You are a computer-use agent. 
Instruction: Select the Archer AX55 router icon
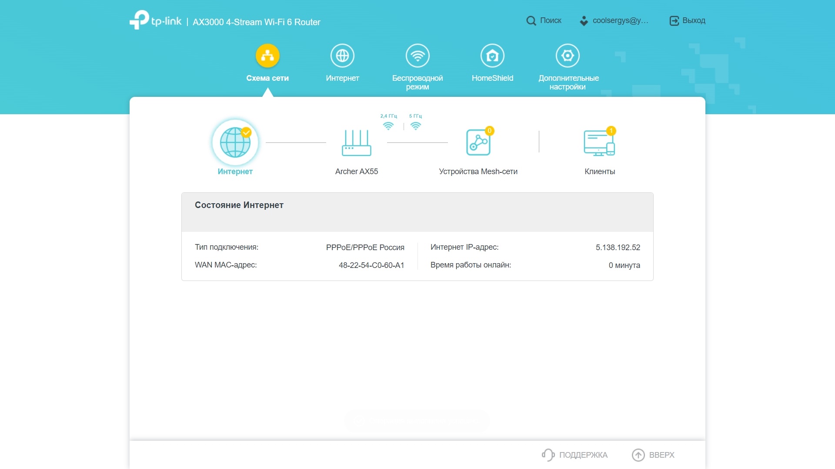(357, 142)
